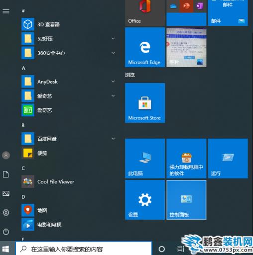The width and height of the screenshot is (253, 255).
Task: Expand the AnyDesk folder chevron
Action: click(x=113, y=82)
